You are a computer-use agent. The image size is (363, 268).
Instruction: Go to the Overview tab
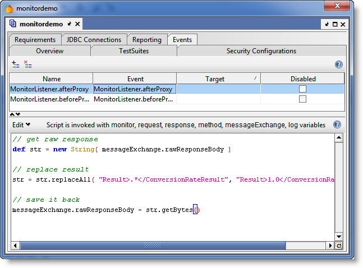click(50, 51)
